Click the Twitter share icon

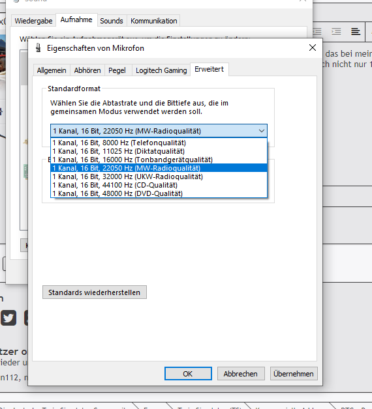(8, 318)
